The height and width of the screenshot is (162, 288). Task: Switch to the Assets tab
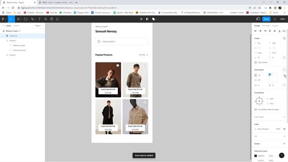16,26
